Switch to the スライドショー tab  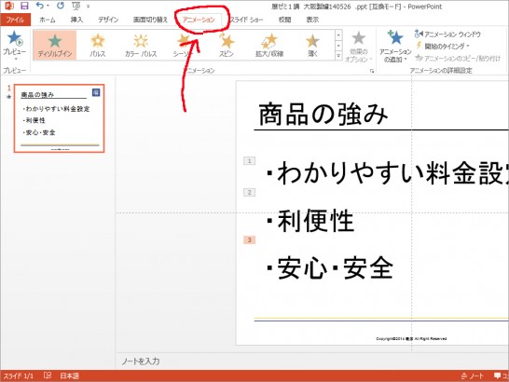click(x=246, y=20)
